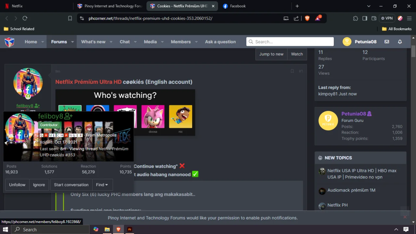
Task: Focus the forum Search box
Action: click(x=290, y=42)
